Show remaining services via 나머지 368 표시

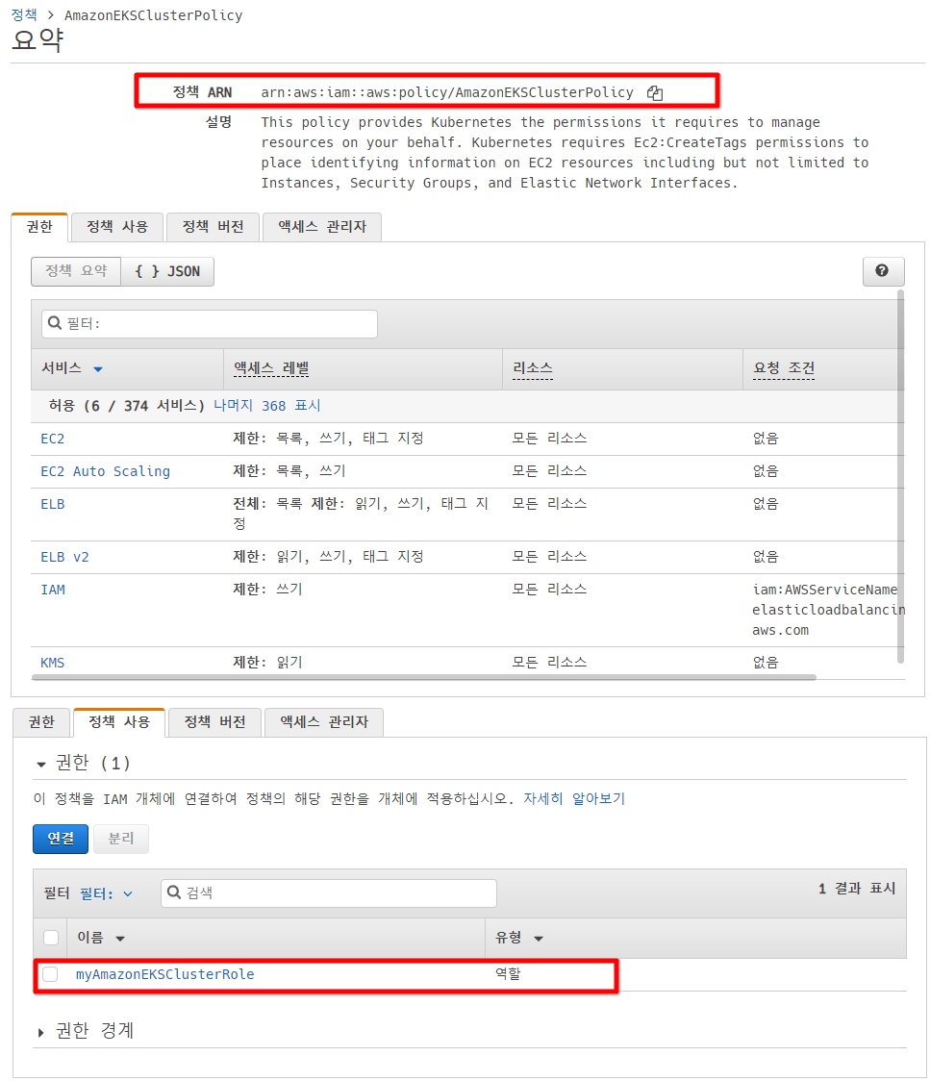(266, 406)
